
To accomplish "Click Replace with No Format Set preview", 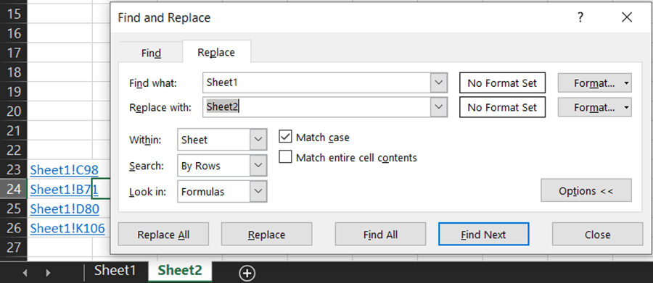I will click(502, 107).
